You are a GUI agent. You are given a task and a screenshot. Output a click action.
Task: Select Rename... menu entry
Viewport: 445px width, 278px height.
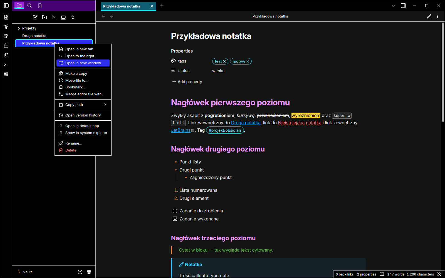83,143
